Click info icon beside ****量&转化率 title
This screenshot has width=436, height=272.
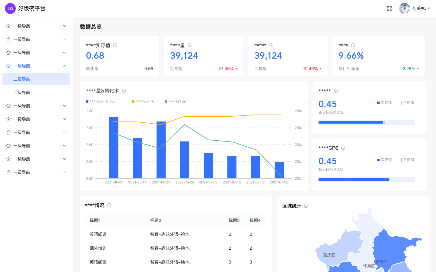click(x=124, y=91)
